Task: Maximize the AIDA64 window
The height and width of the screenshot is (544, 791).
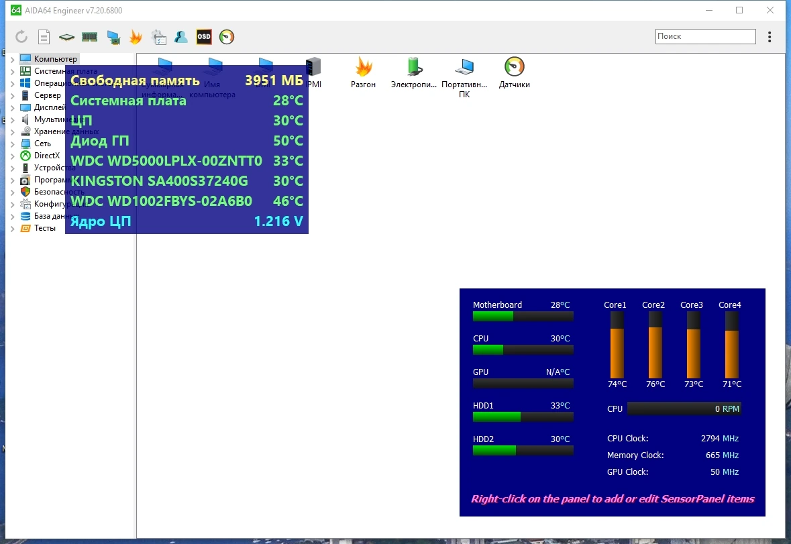Action: point(739,10)
